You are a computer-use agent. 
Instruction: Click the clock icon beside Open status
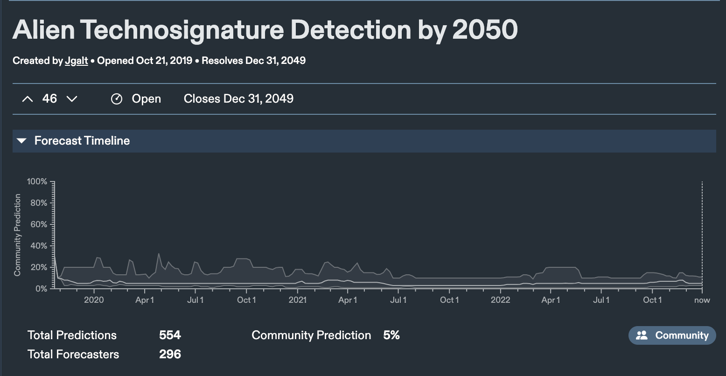[117, 99]
